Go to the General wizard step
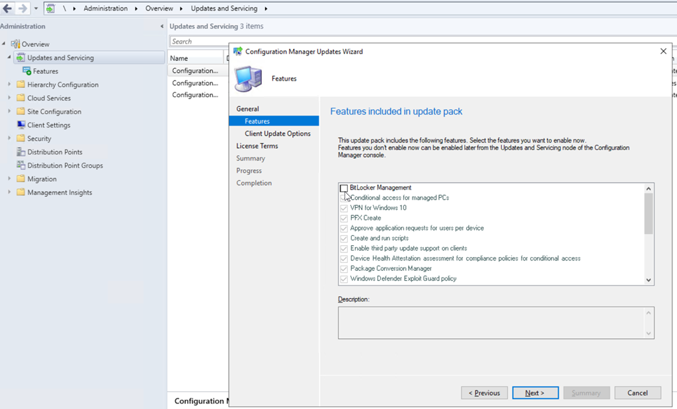Image resolution: width=677 pixels, height=409 pixels. point(247,109)
